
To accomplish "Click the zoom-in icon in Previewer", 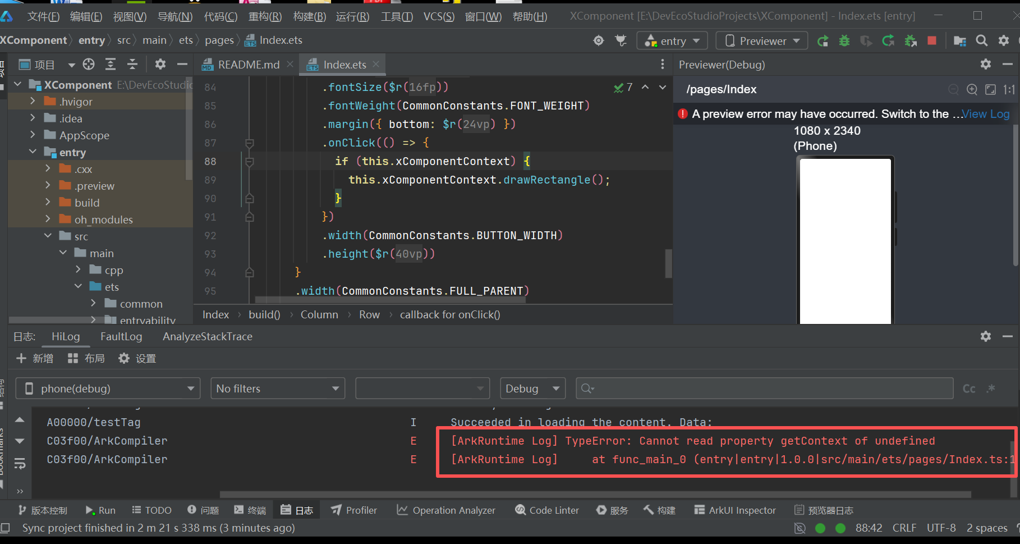I will pyautogui.click(x=972, y=90).
